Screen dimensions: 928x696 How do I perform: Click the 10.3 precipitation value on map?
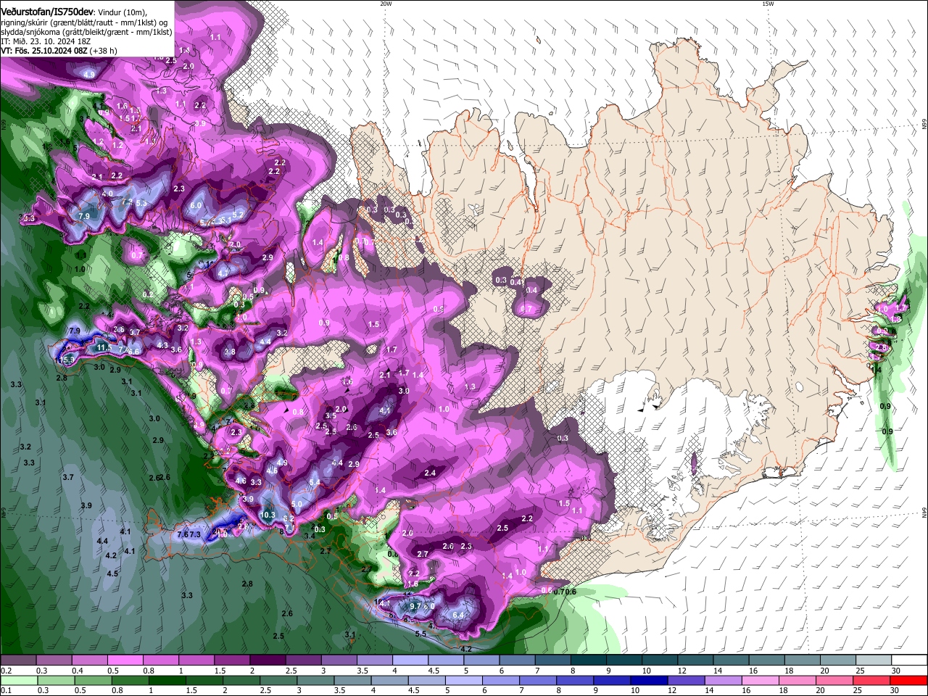[x=268, y=515]
